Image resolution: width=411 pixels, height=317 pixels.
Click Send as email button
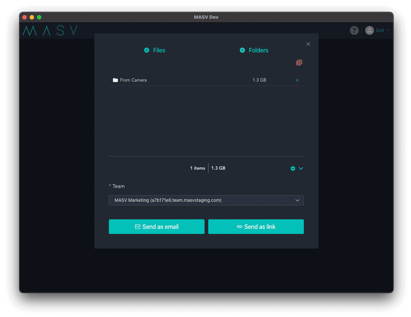pyautogui.click(x=156, y=226)
